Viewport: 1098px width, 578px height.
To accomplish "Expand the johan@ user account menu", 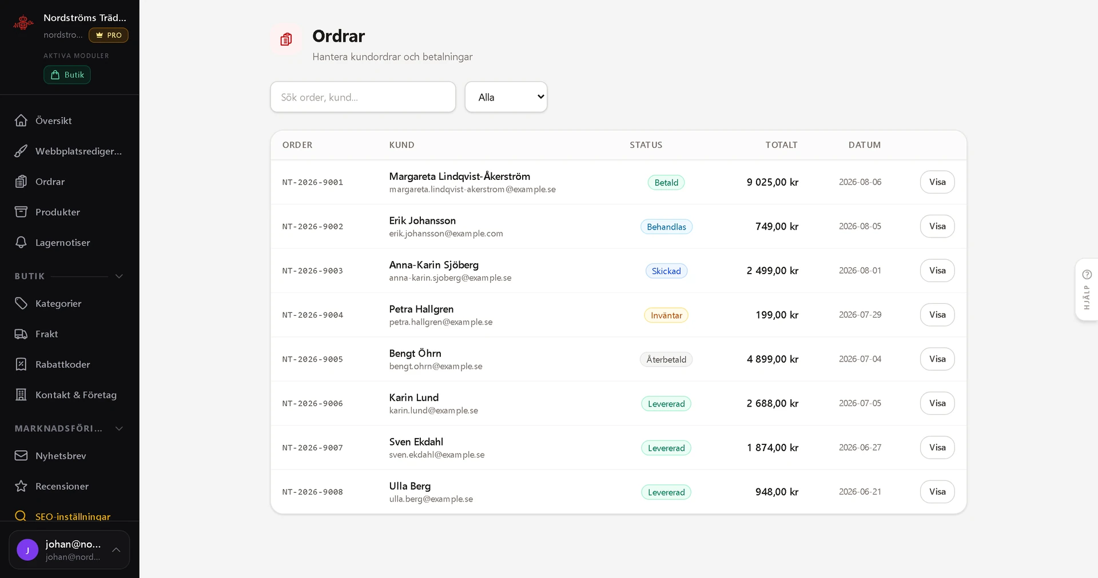I will click(69, 550).
